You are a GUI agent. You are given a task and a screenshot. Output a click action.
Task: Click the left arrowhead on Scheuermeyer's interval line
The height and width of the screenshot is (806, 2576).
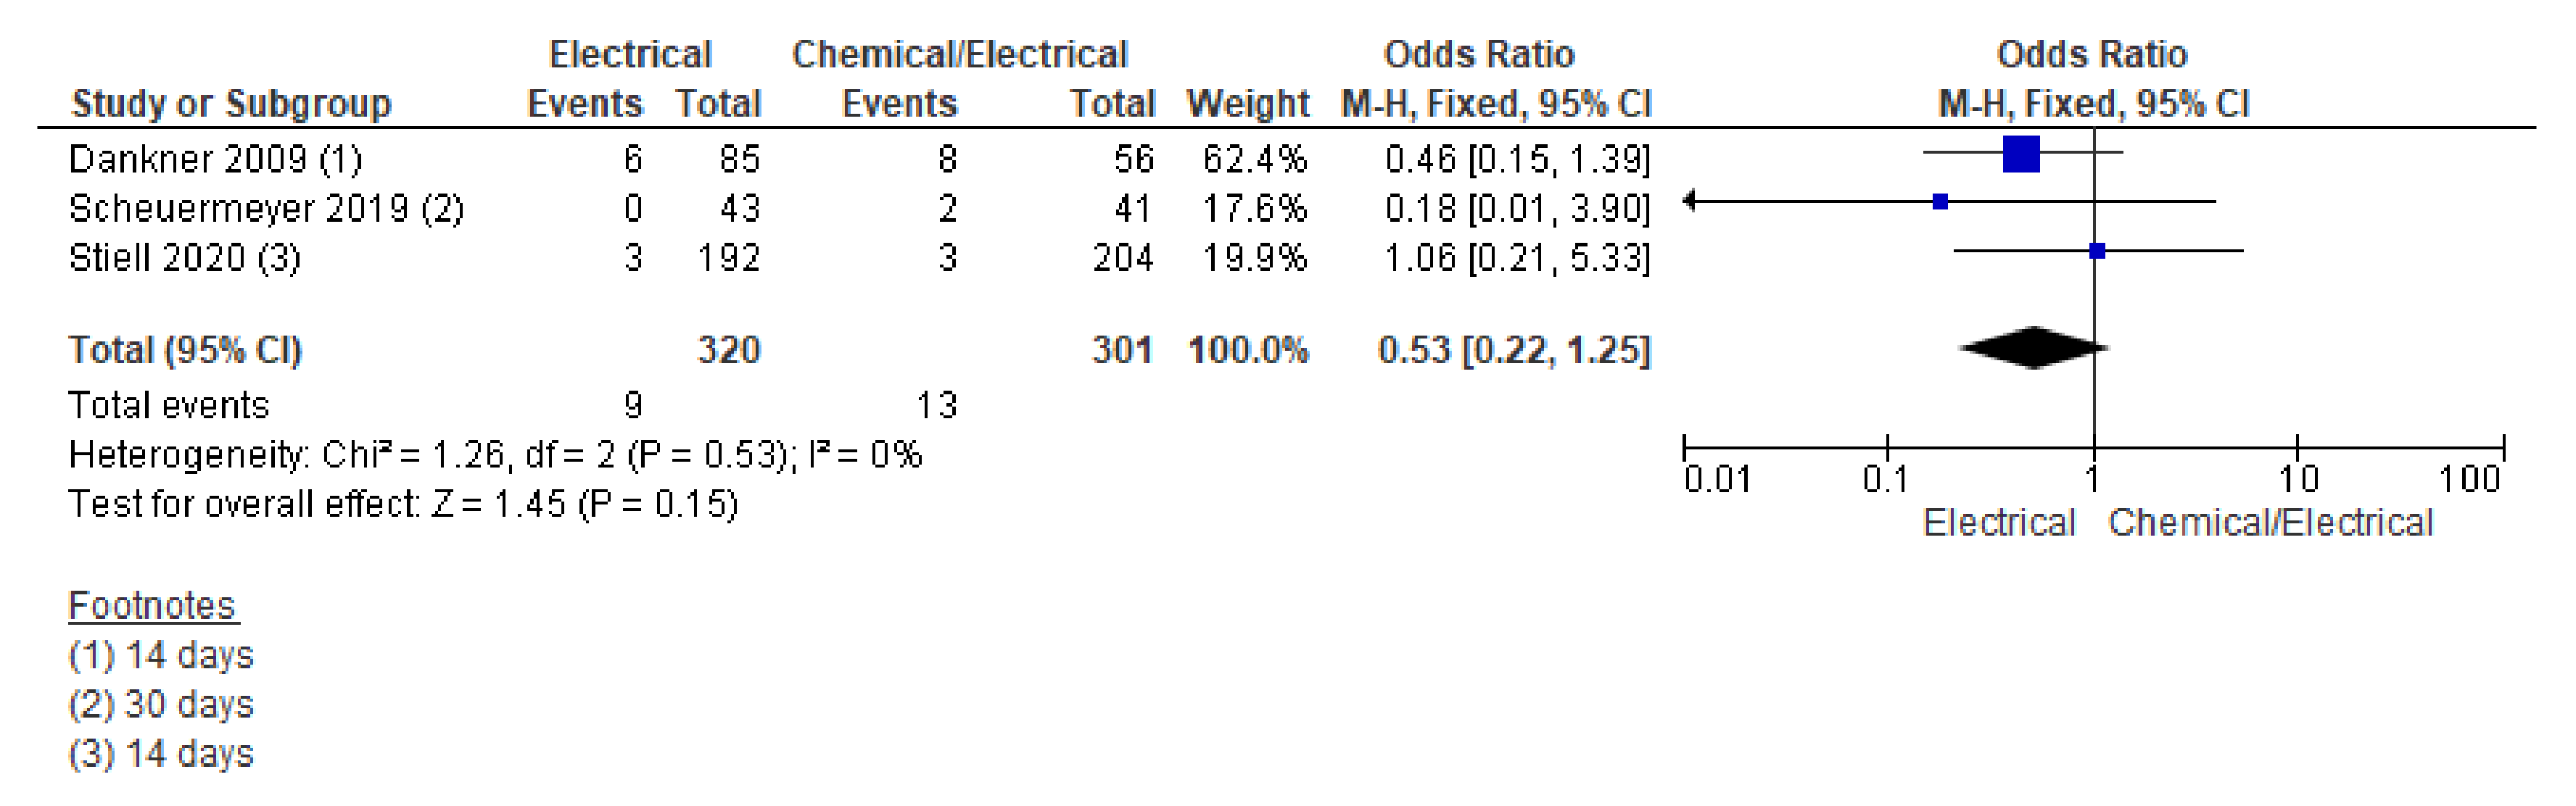coord(1689,202)
